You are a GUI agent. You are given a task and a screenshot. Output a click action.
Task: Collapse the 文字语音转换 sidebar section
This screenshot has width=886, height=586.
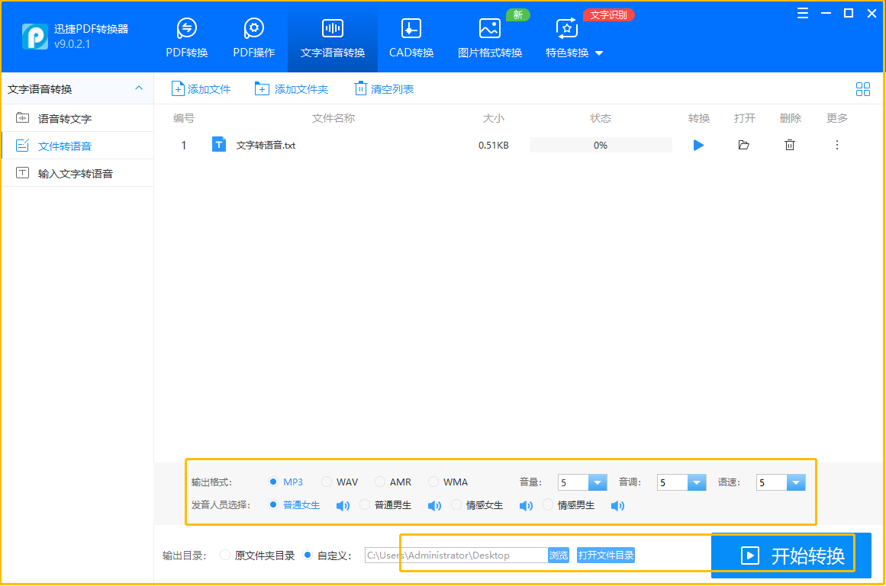coord(139,88)
